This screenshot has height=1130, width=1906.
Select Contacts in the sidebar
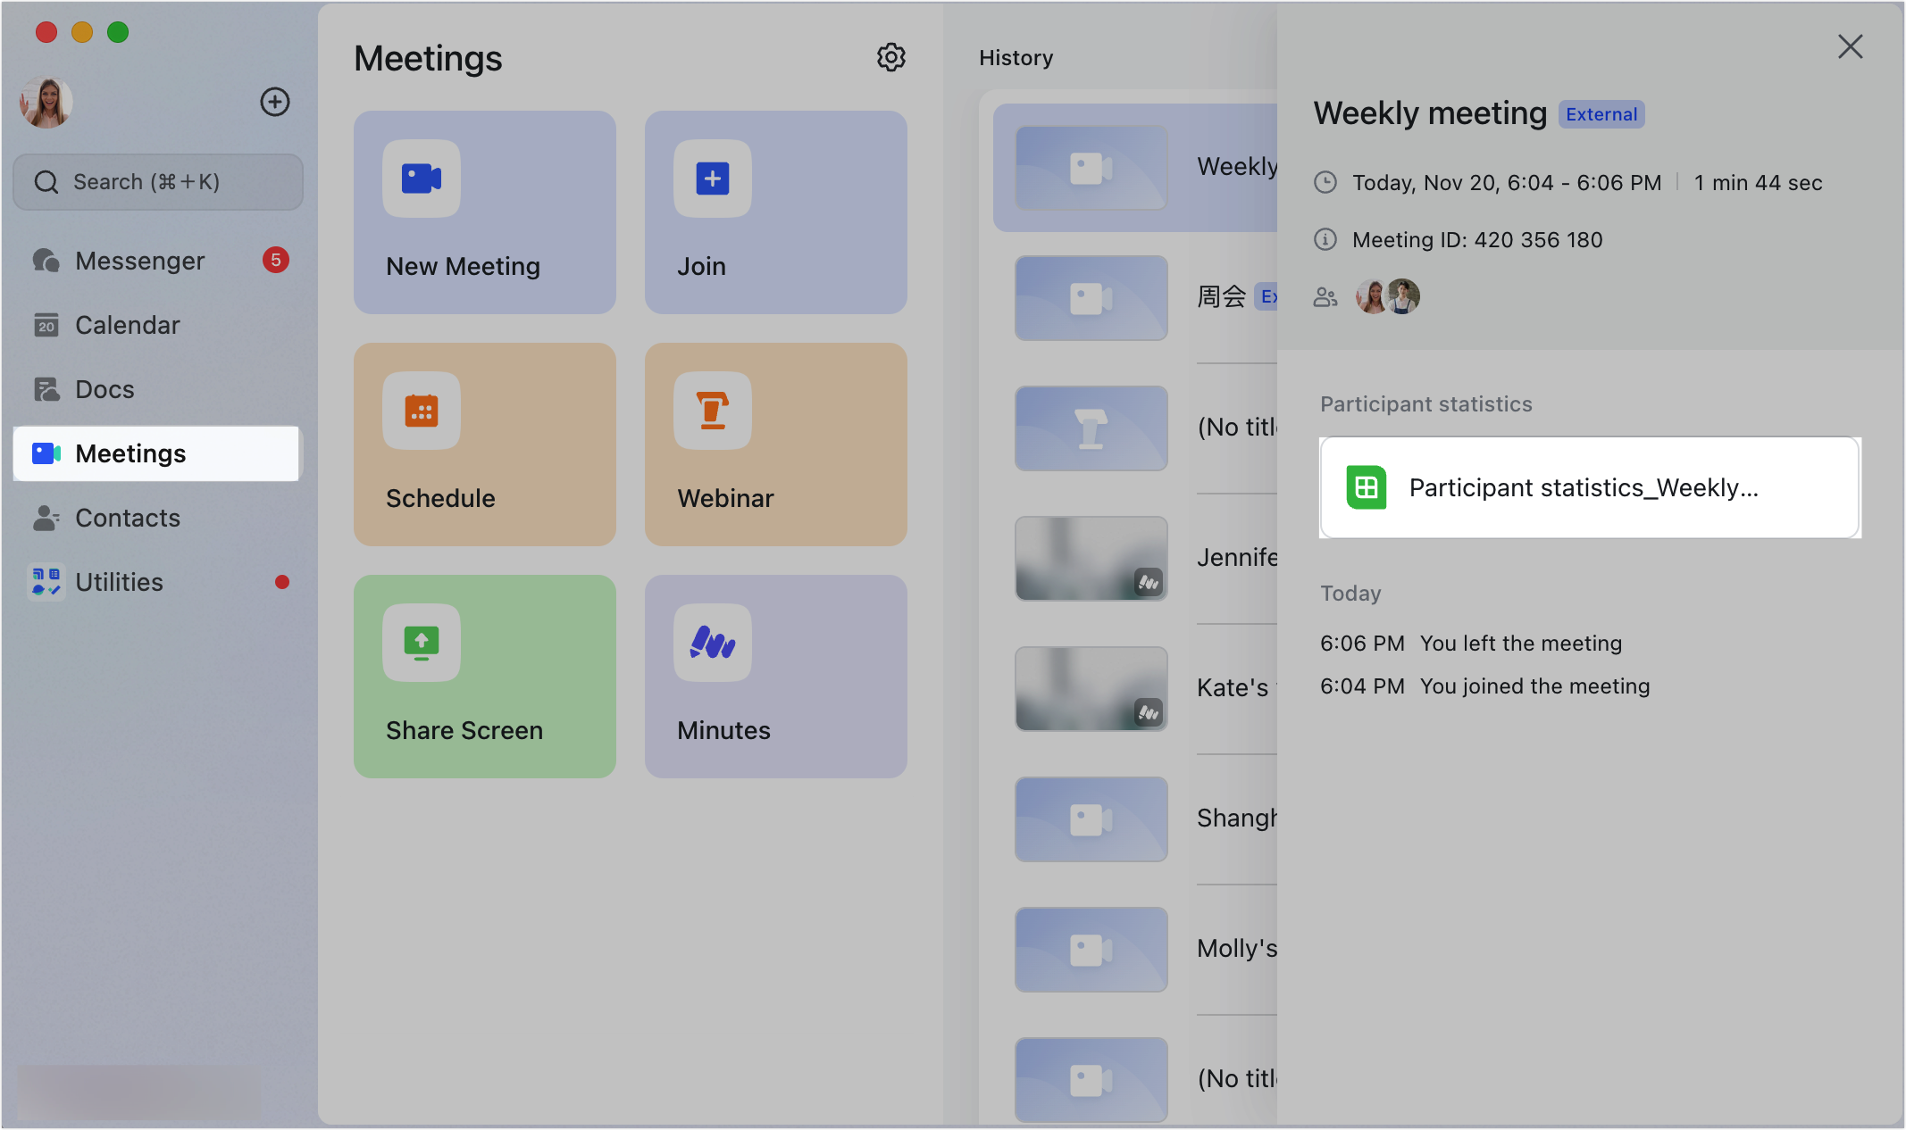click(x=128, y=518)
